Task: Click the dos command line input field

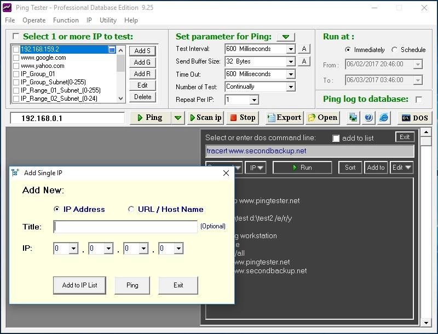Action: (x=309, y=151)
